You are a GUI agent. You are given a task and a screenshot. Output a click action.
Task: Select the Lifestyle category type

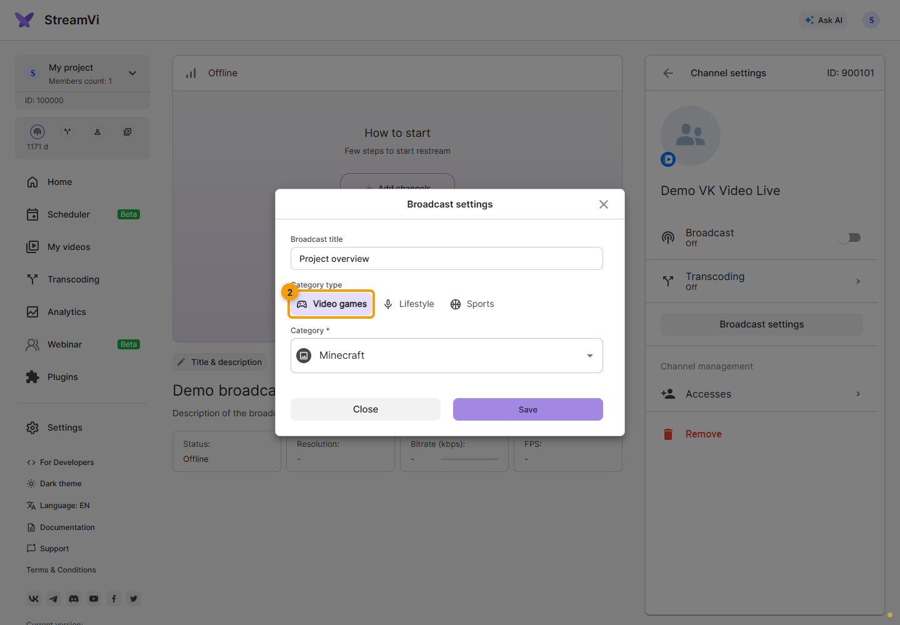(409, 304)
